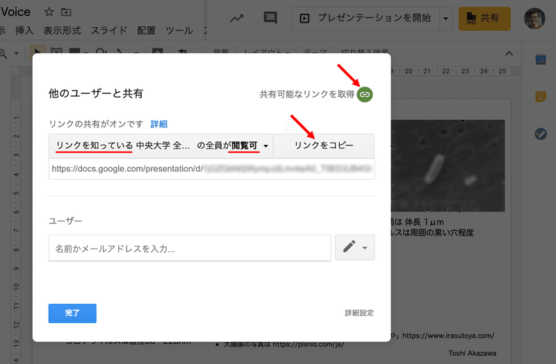Screen dimensions: 556x364
Task: Open the pencil edit-permission dropdown
Action: pos(355,247)
